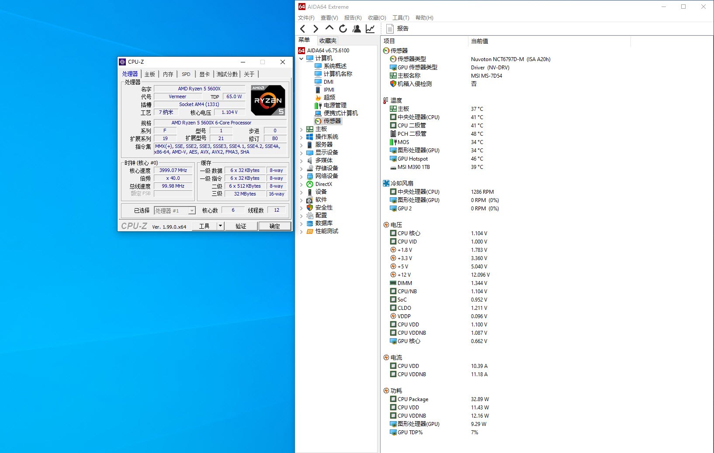The image size is (714, 453).
Task: Open the graph icon in AIDA64 toolbar
Action: tap(370, 29)
